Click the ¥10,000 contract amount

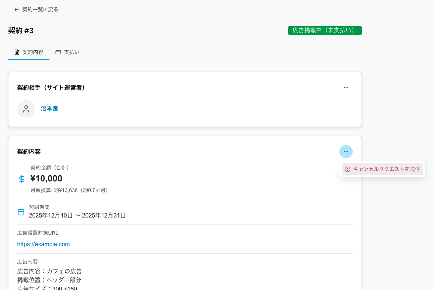click(46, 179)
